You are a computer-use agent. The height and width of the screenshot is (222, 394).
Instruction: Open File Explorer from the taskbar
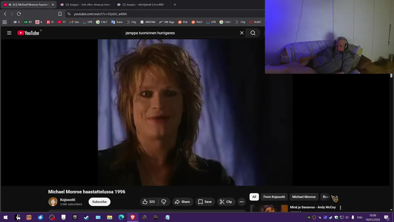(x=110, y=217)
